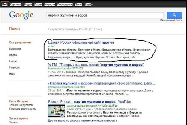Filter by Видео in the left sidebar

(x=13, y=61)
